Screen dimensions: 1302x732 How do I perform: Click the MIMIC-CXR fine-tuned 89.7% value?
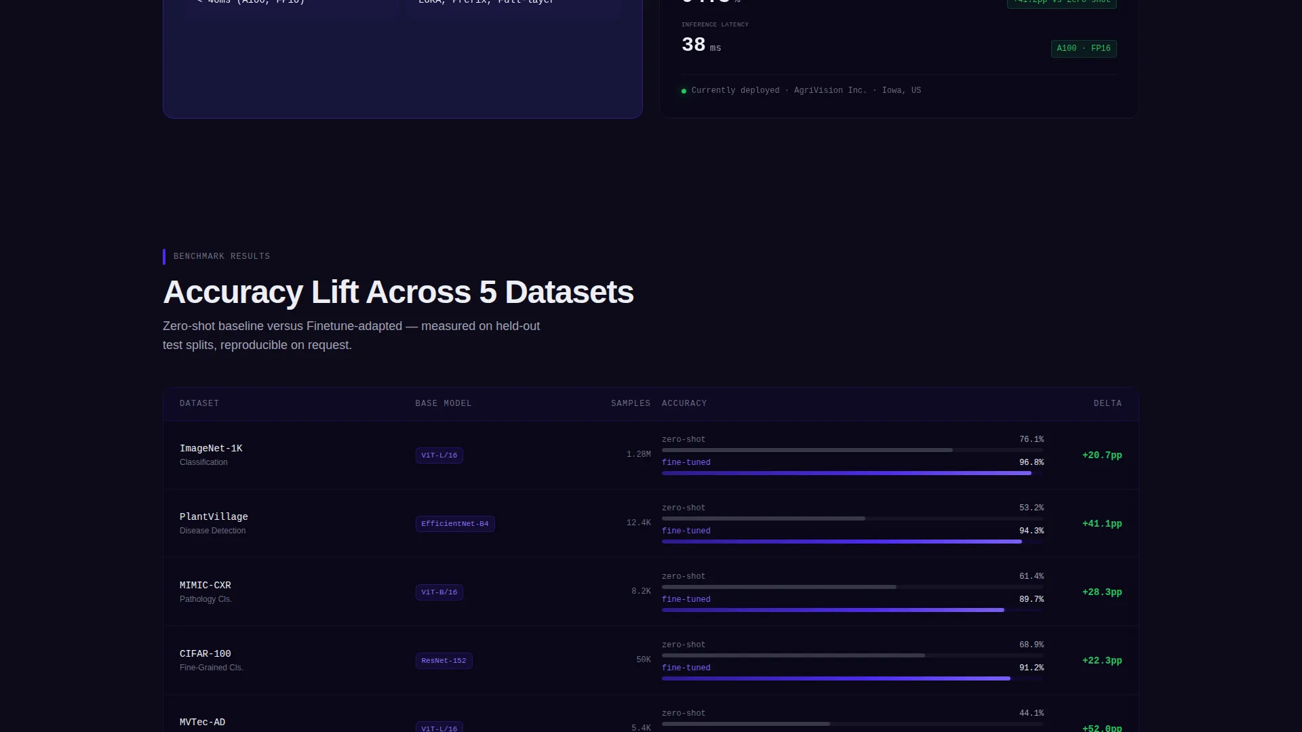click(1031, 599)
